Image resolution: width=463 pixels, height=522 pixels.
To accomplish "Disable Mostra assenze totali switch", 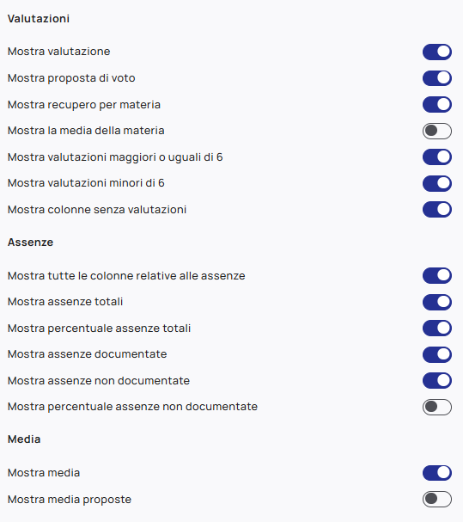I will click(437, 302).
